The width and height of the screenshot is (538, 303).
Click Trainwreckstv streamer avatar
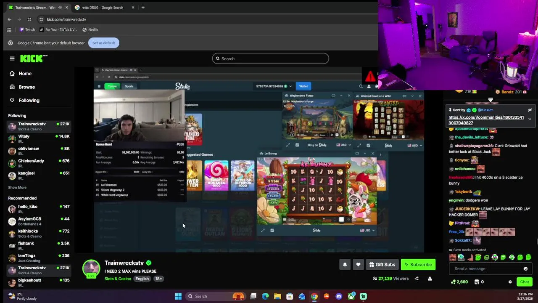[91, 268]
